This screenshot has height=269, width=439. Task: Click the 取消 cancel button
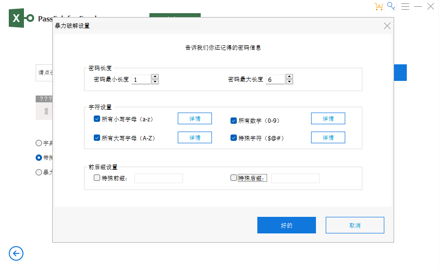(355, 225)
